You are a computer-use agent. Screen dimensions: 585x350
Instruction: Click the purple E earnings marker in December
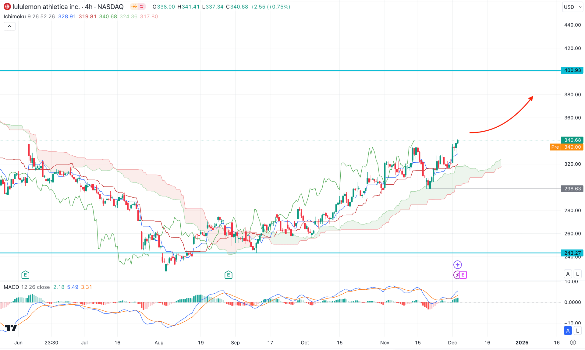tap(463, 275)
